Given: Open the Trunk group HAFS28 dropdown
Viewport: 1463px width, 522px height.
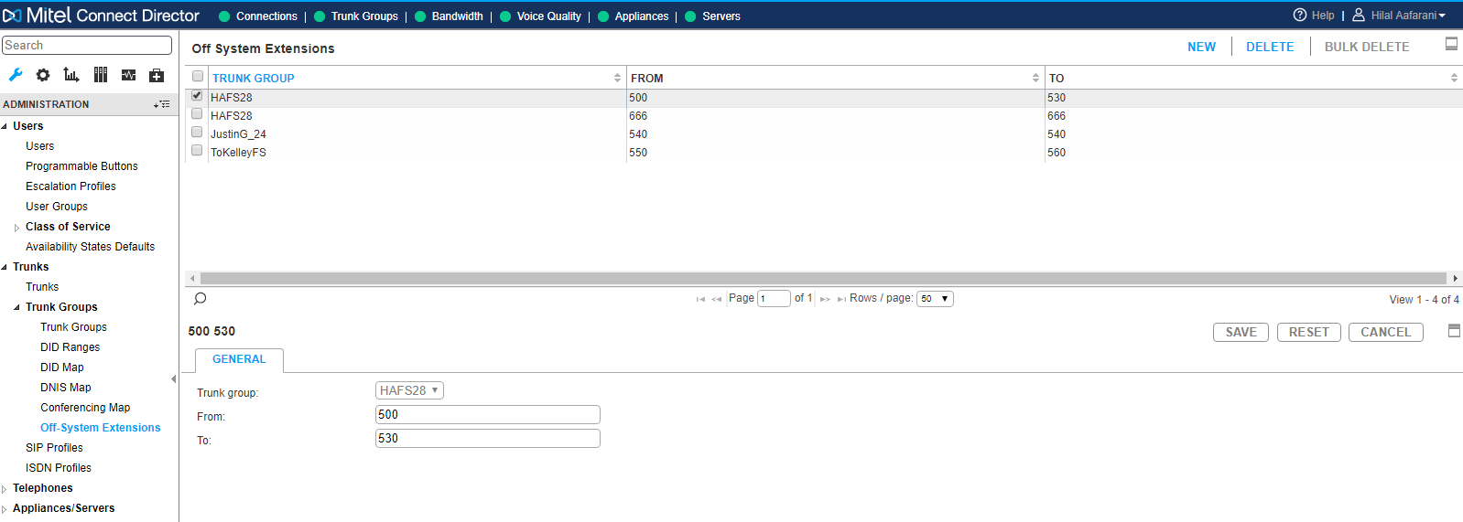Looking at the screenshot, I should 409,390.
